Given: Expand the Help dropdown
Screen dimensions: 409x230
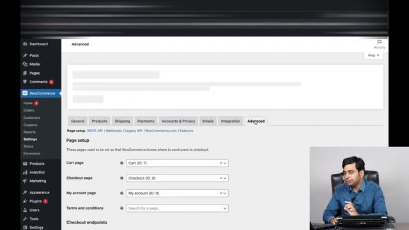Looking at the screenshot, I should (373, 56).
